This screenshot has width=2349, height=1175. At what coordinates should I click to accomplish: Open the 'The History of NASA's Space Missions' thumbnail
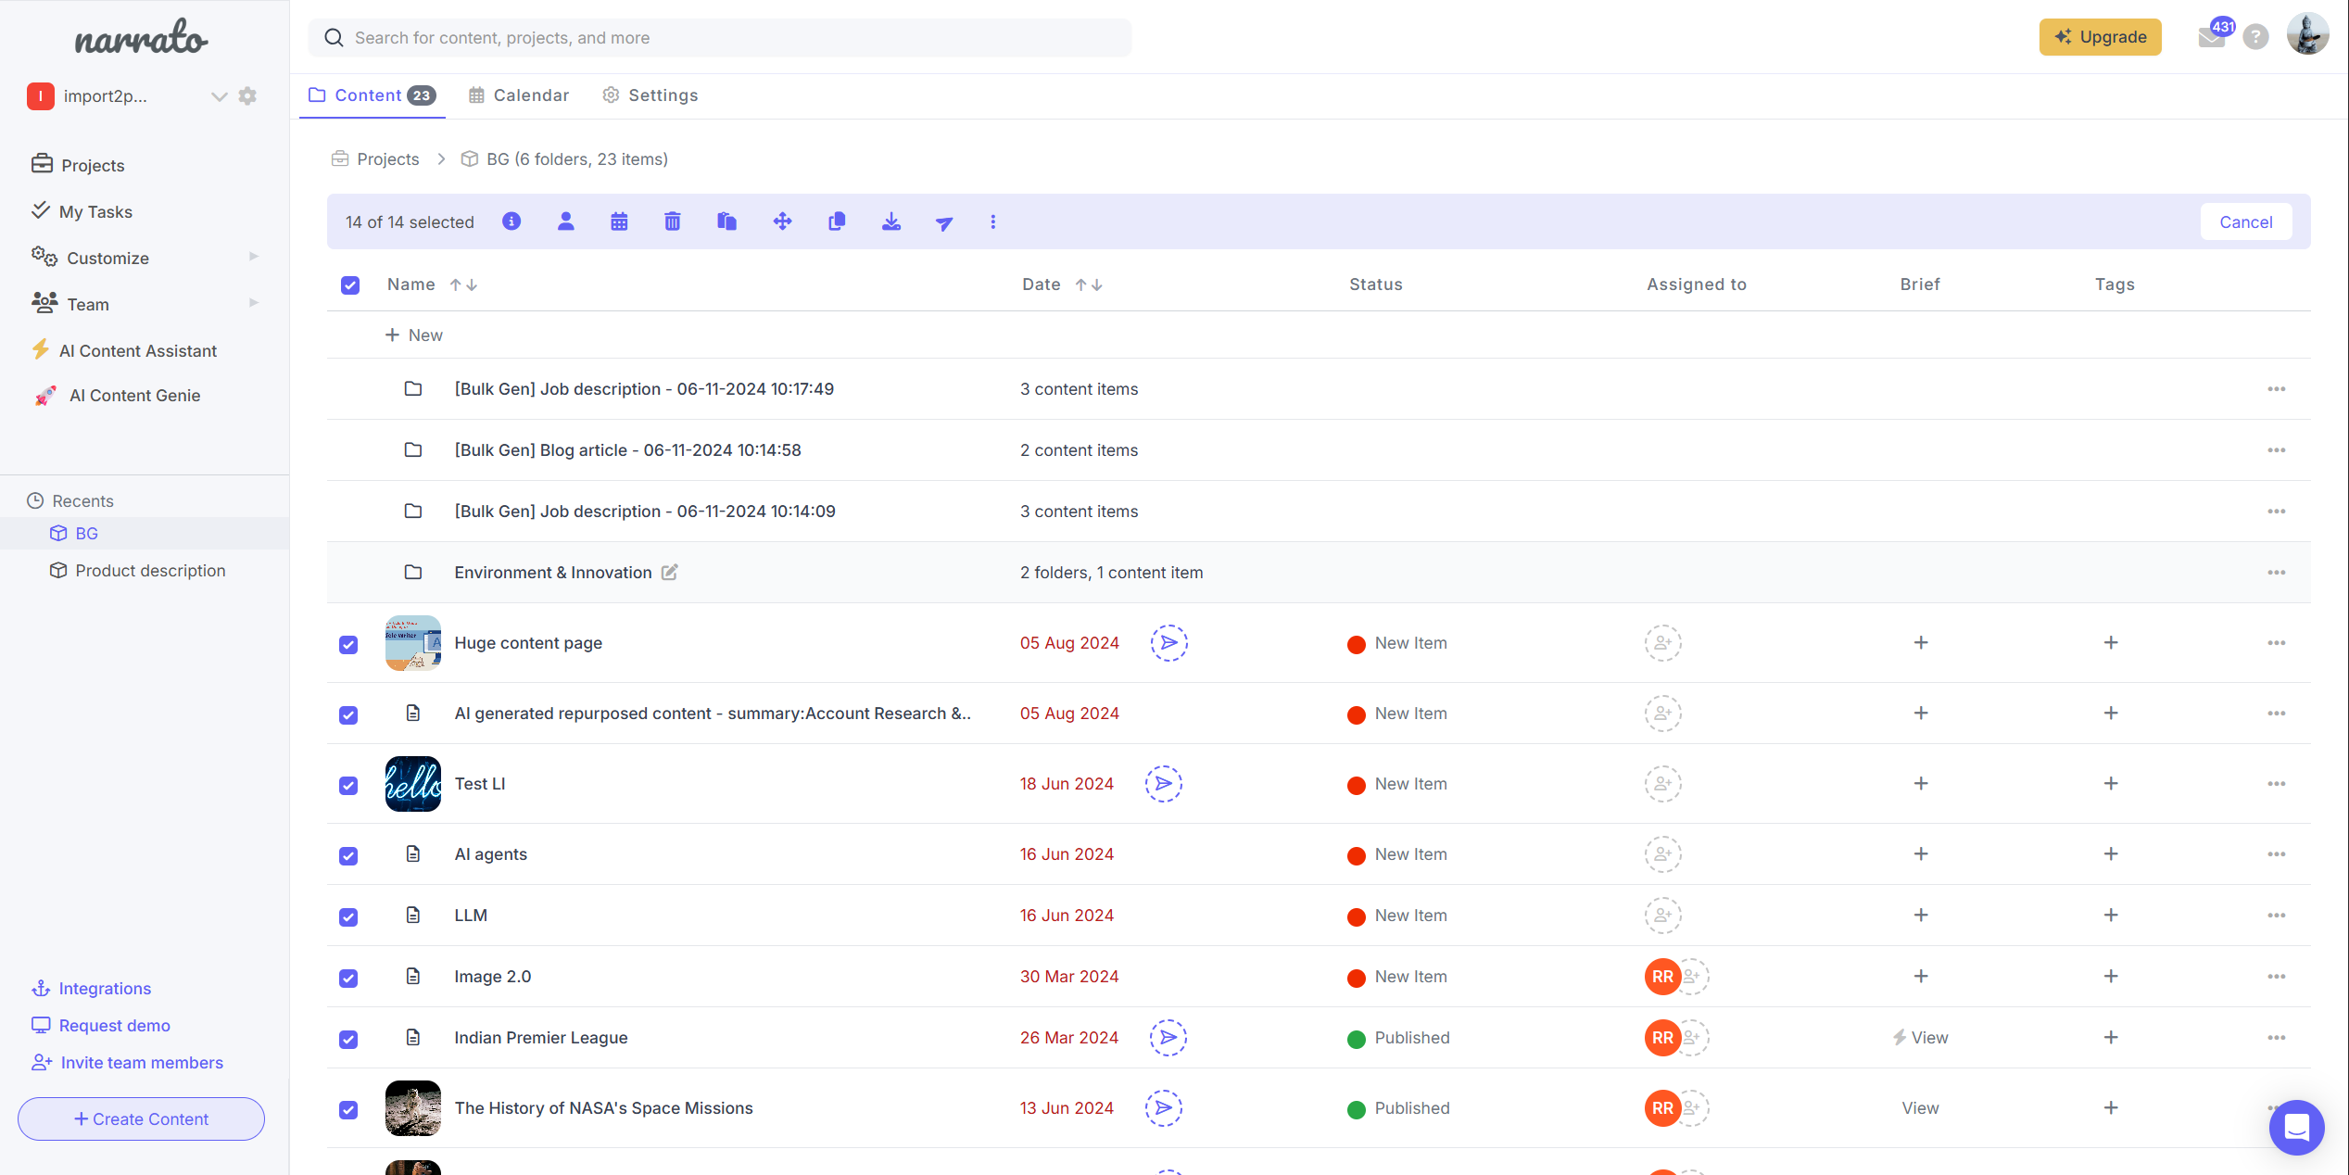coord(412,1107)
